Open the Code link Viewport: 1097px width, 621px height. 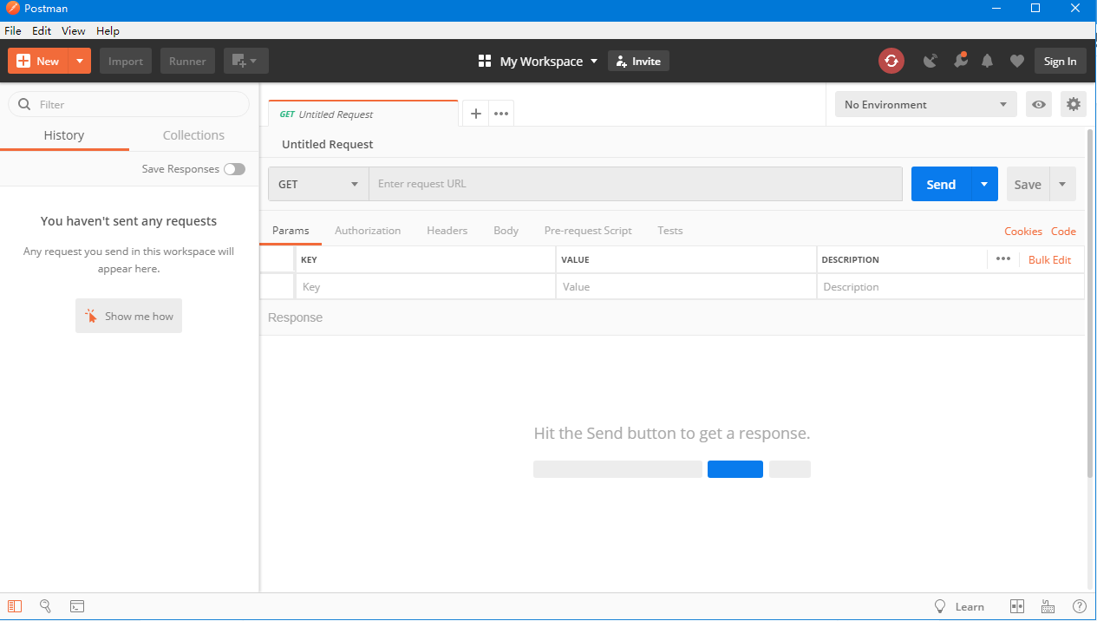(1063, 231)
